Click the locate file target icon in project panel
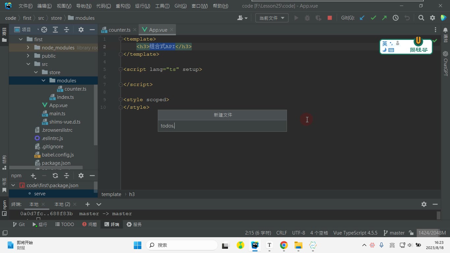 [x=44, y=30]
